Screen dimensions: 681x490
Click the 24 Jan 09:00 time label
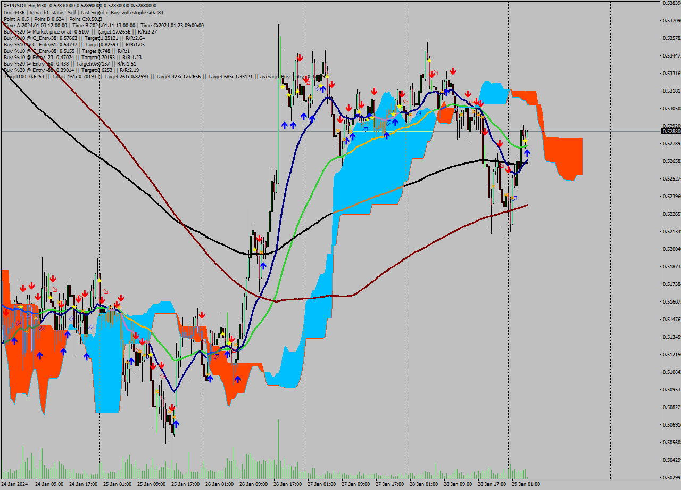49,484
